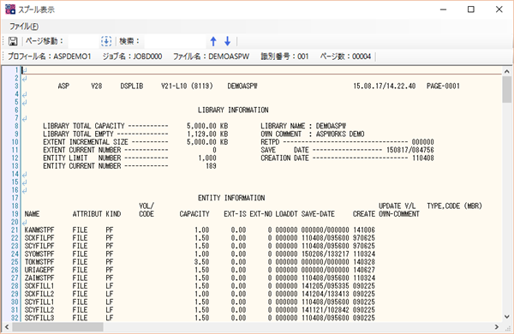Image resolution: width=514 pixels, height=334 pixels.
Task: Click the PAGE-0001 header text
Action: pos(443,86)
